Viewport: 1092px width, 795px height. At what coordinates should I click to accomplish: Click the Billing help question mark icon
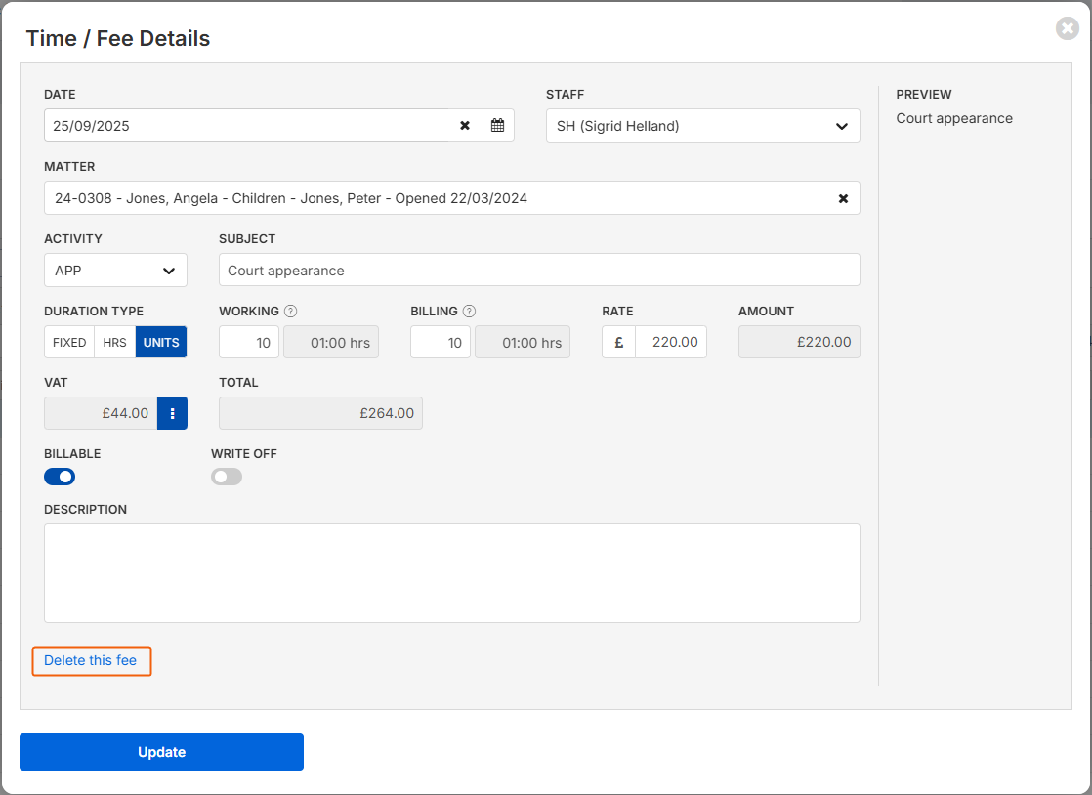click(469, 312)
